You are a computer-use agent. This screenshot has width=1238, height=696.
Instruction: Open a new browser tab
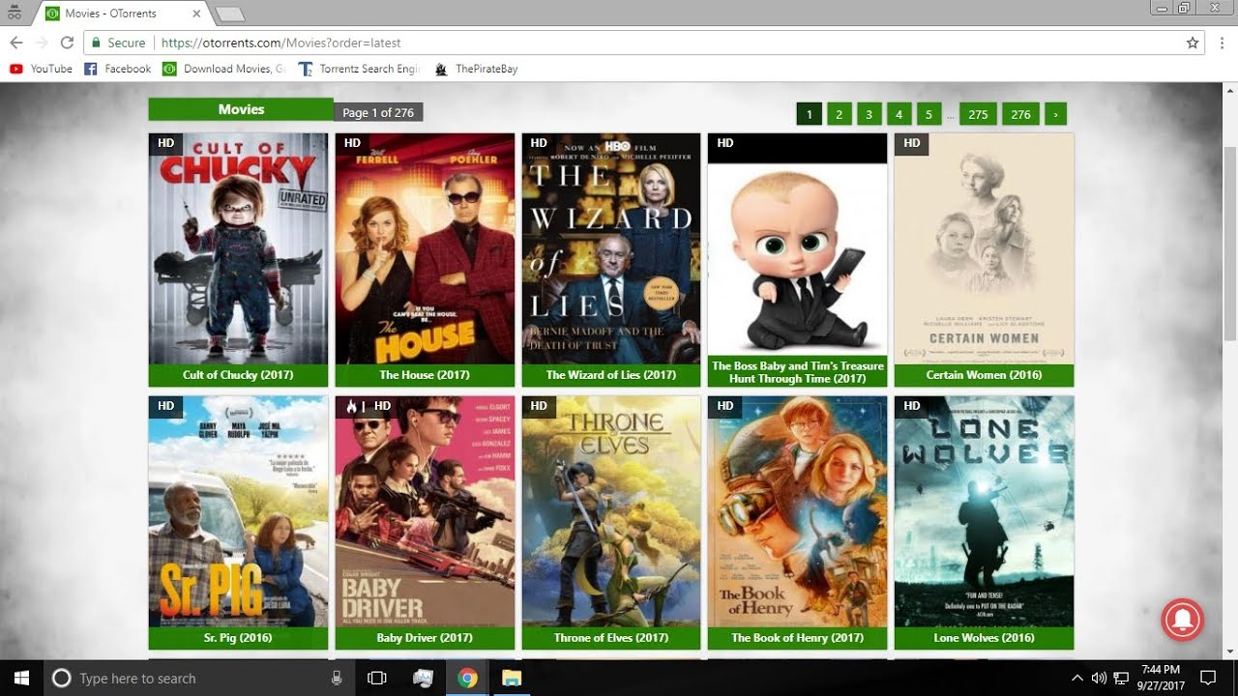pos(229,14)
